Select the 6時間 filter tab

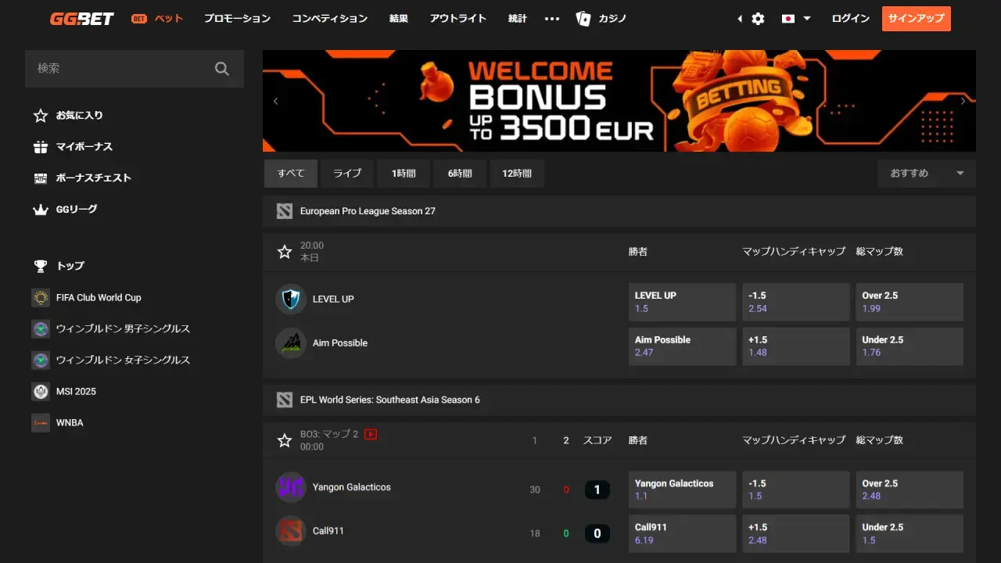tap(460, 174)
